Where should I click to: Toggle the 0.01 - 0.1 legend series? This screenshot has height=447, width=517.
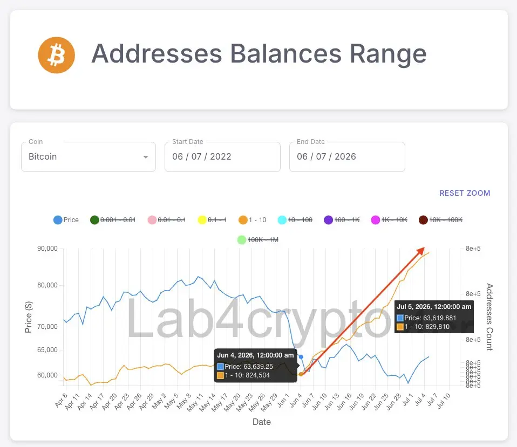167,219
